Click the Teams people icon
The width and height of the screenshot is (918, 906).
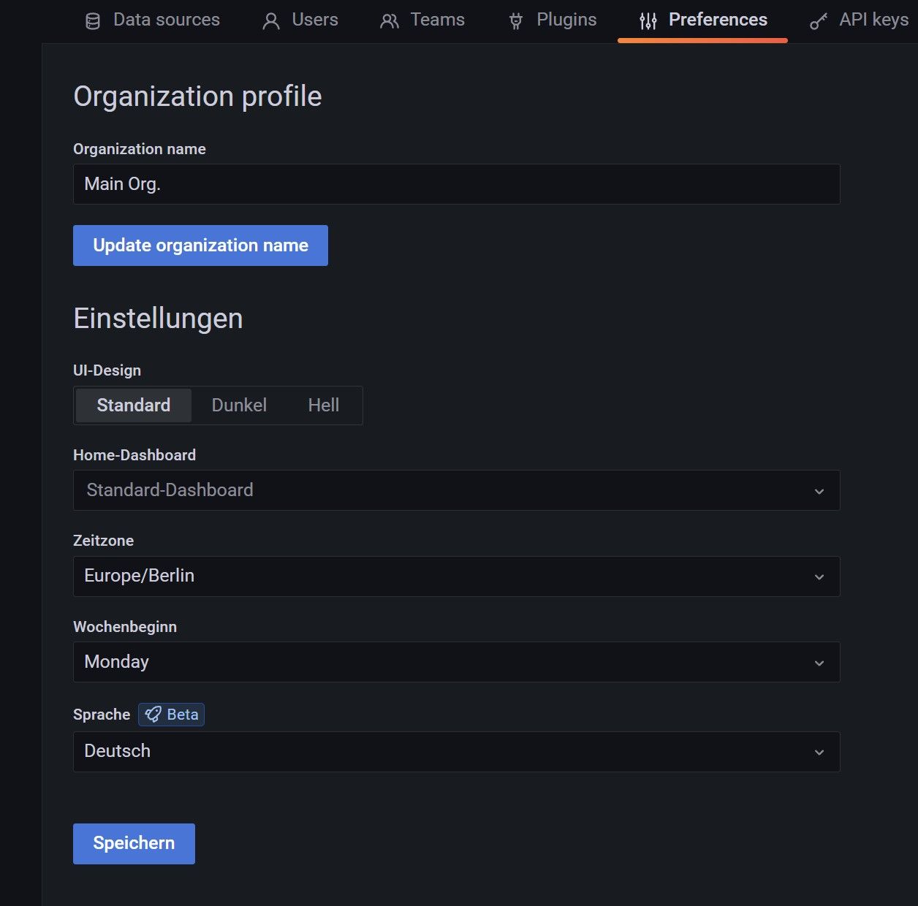tap(390, 21)
